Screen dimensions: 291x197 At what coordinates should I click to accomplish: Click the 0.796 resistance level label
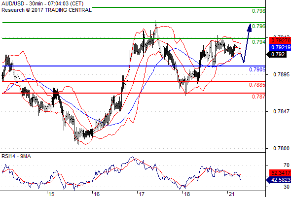pos(259,26)
